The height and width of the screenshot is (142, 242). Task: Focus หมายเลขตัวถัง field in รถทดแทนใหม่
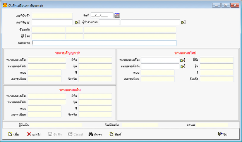coord(160,66)
